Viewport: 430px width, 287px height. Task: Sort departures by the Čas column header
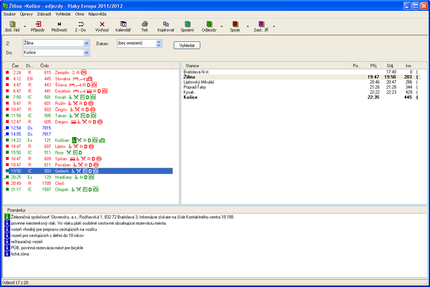coord(16,66)
